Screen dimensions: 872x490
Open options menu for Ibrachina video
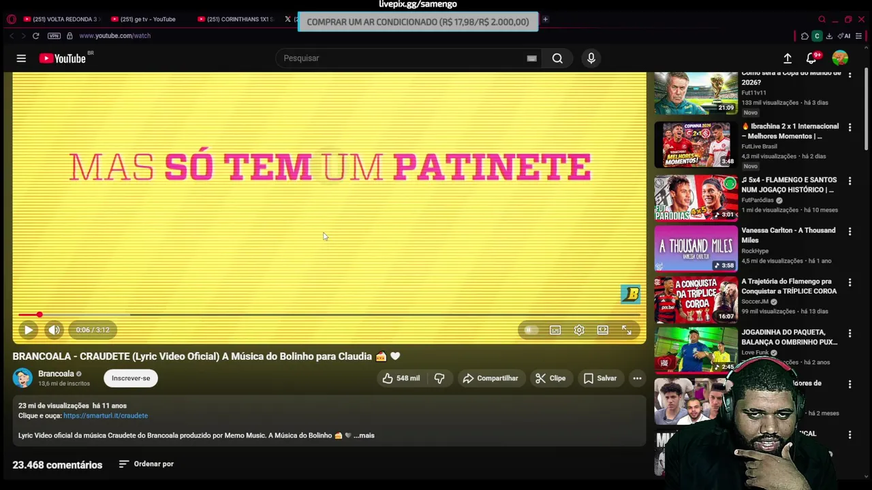tap(850, 127)
